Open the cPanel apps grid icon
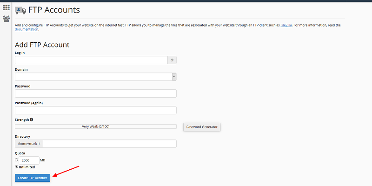Viewport: 372px width, 186px height. (6, 8)
